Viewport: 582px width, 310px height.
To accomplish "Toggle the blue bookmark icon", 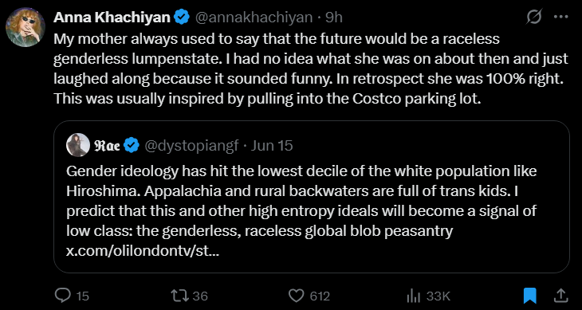I will 530,296.
